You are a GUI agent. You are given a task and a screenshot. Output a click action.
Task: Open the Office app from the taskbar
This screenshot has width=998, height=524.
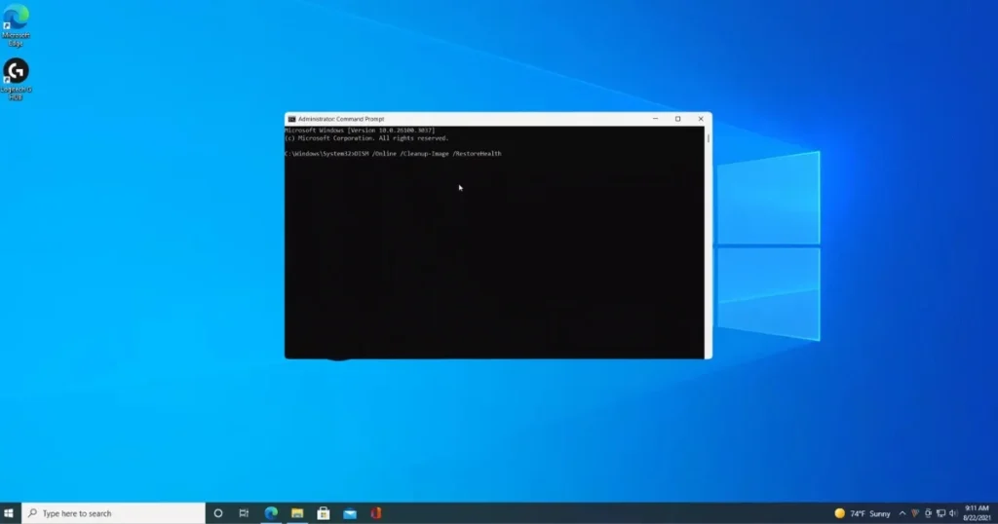pos(376,513)
